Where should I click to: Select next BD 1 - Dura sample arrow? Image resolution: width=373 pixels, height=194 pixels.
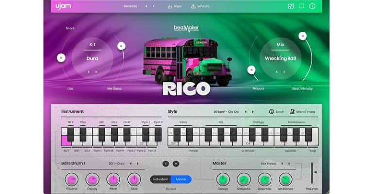(138, 164)
